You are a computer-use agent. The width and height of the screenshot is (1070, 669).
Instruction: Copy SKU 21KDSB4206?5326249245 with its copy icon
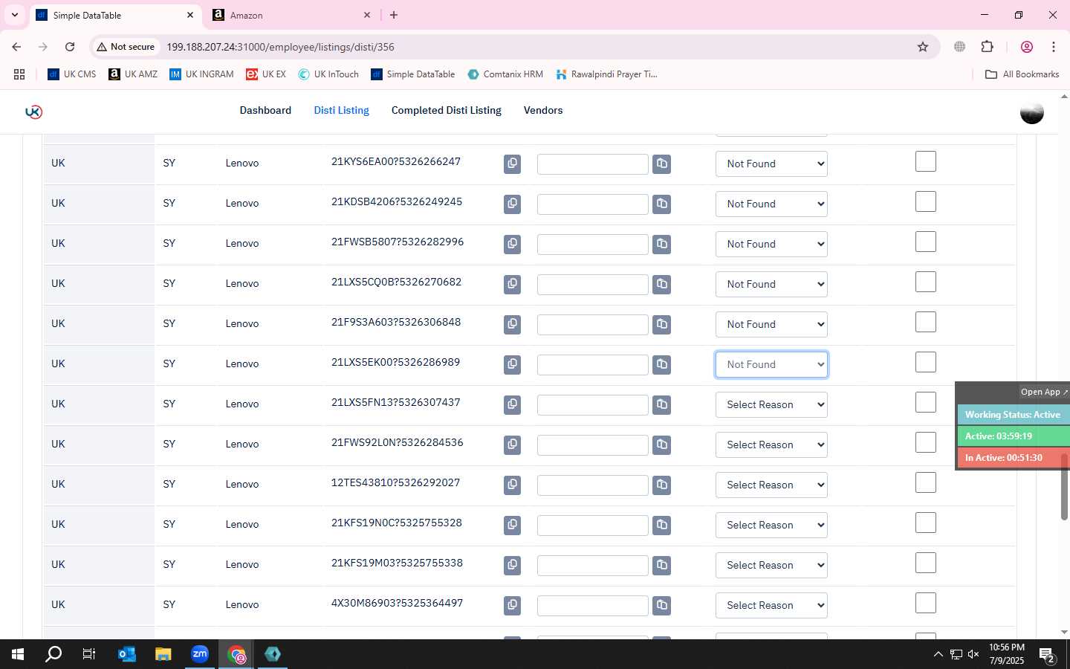pos(512,204)
